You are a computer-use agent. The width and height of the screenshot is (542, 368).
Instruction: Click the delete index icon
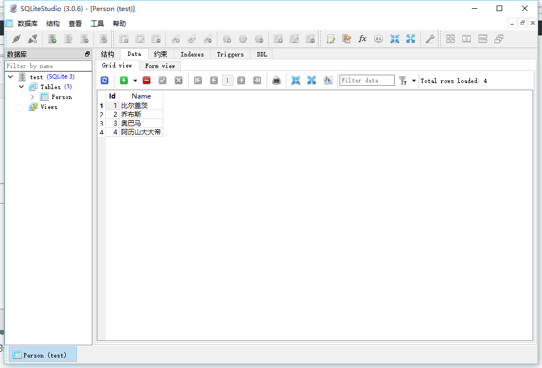(208, 39)
